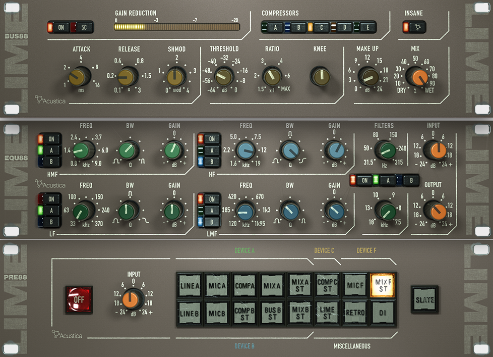
Task: Click the LMF BW knob
Action: tap(290, 211)
